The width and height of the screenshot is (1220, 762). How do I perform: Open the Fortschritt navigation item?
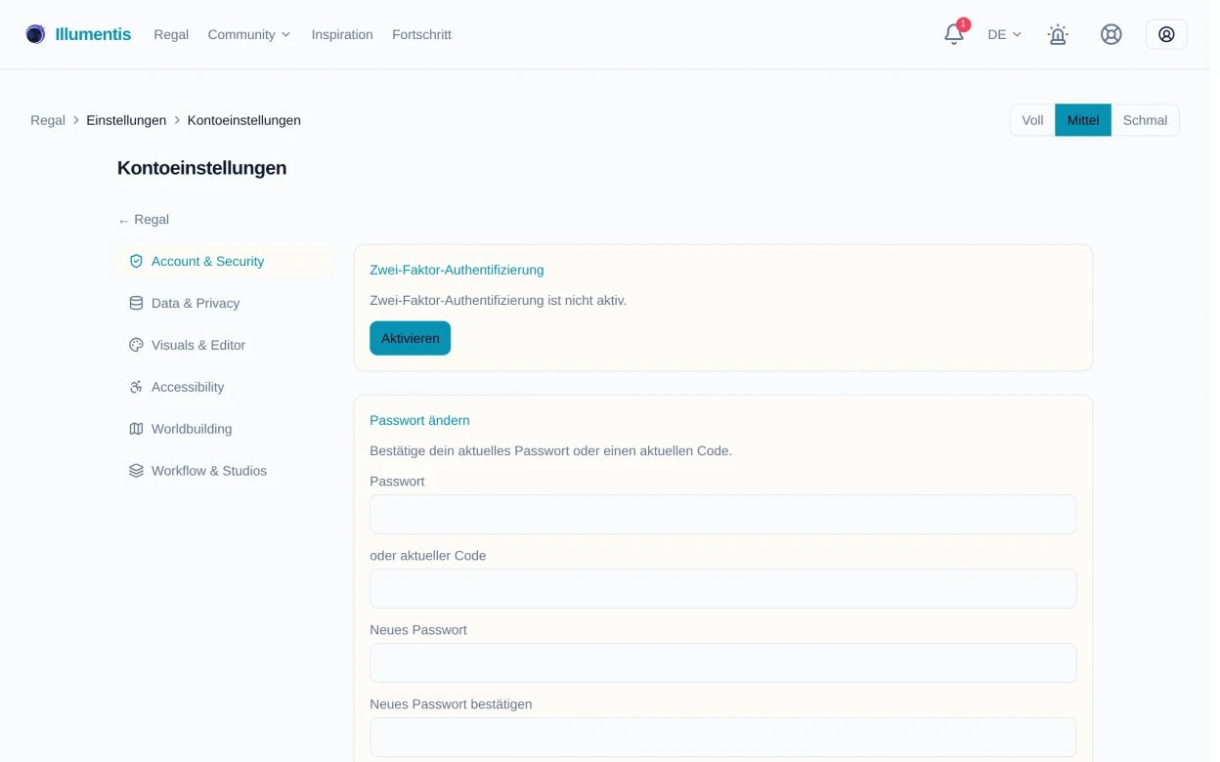pos(421,34)
